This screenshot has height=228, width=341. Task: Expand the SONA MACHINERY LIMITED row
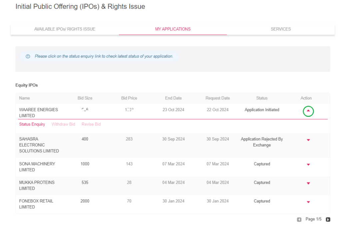pos(308,164)
